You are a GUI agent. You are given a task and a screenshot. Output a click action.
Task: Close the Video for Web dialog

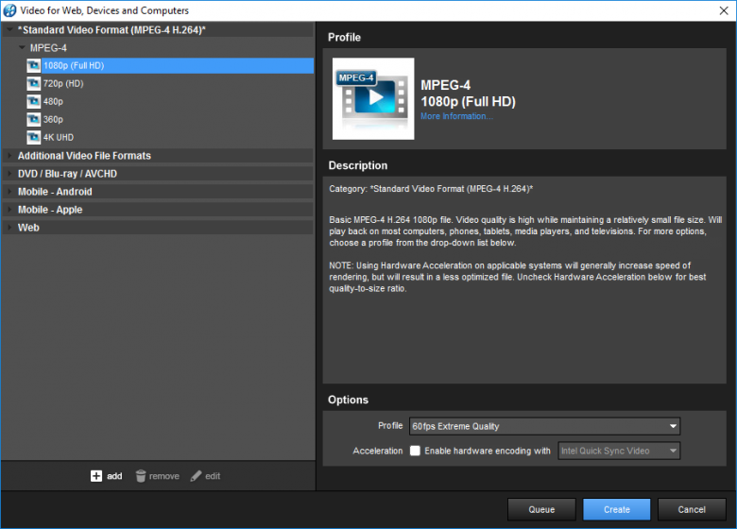click(724, 10)
